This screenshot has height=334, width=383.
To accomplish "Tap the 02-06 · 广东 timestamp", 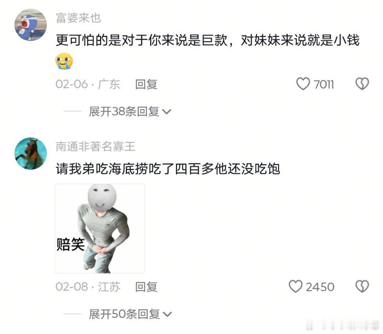I will [x=88, y=84].
